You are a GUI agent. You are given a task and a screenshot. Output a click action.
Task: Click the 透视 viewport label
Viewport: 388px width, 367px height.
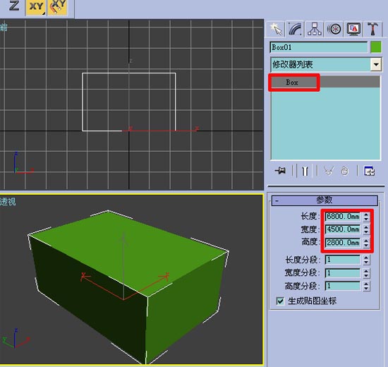coord(8,202)
